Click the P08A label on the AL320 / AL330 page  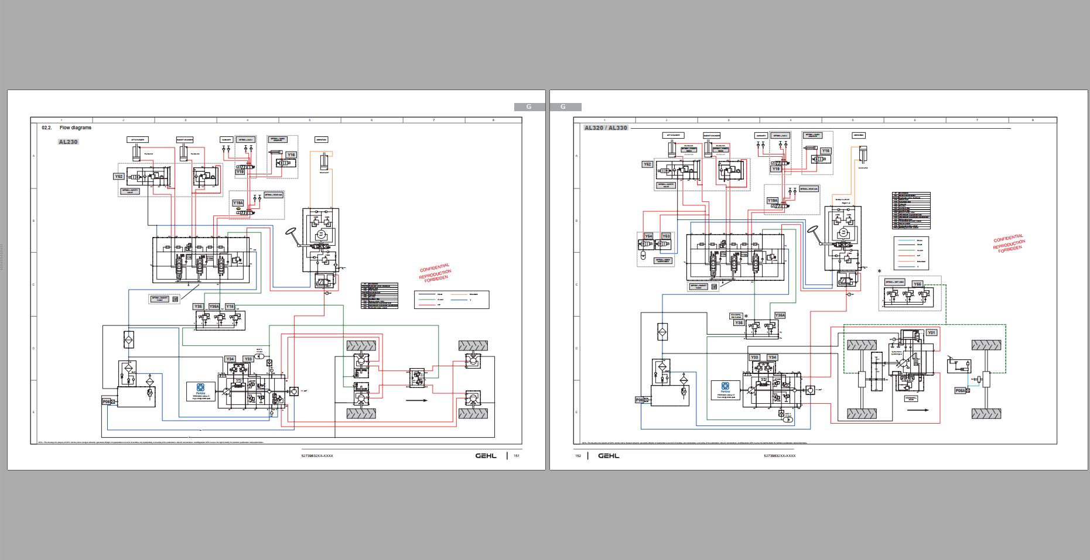(961, 390)
